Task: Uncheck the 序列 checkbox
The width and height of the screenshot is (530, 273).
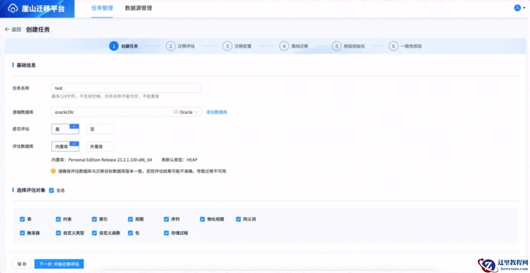Action: [x=166, y=219]
